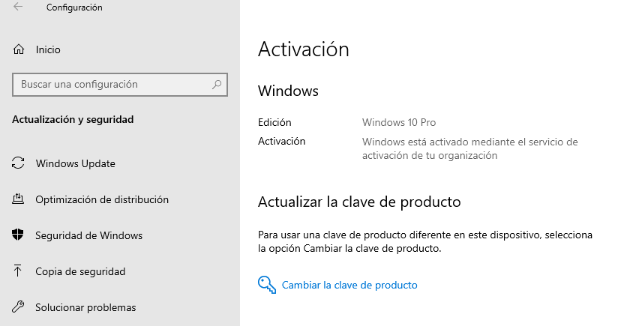Click the house icon beside Inicio

click(19, 49)
